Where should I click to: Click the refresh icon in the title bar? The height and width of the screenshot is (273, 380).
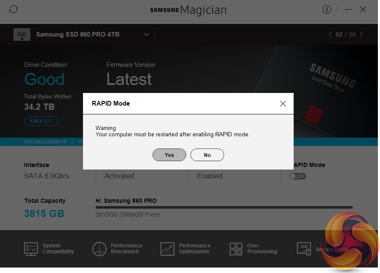click(13, 9)
